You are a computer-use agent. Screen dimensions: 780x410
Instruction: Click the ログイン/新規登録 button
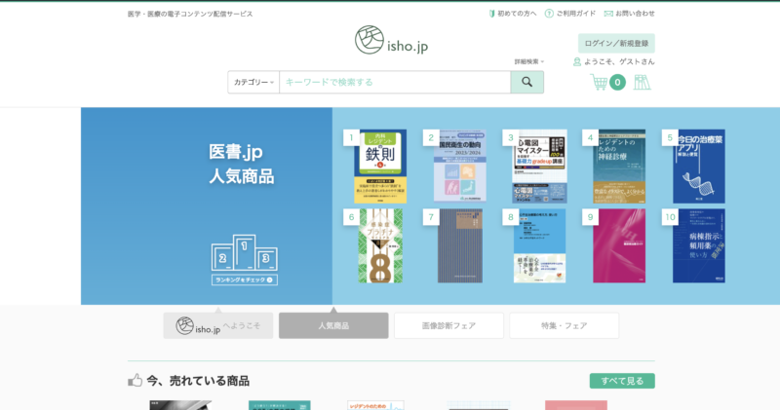(616, 43)
